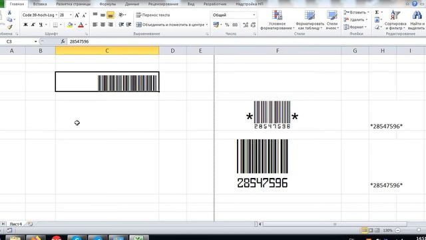Click AutoSum sigma icon
The width and height of the screenshot is (426, 240).
click(377, 13)
